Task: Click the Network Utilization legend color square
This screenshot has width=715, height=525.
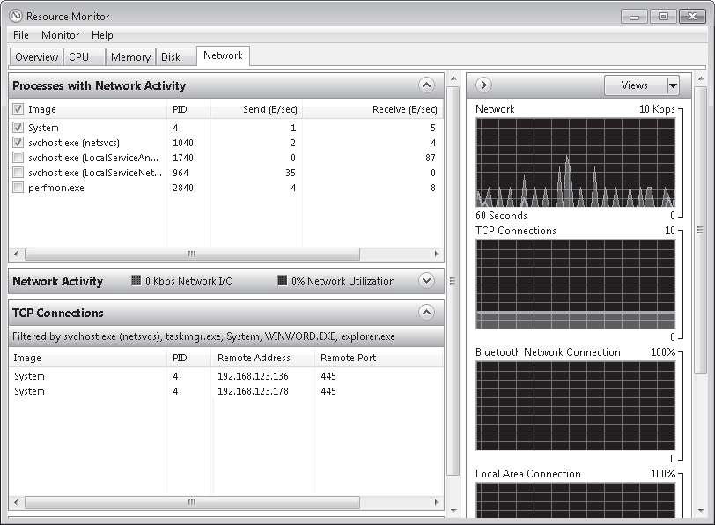Action: pyautogui.click(x=282, y=281)
